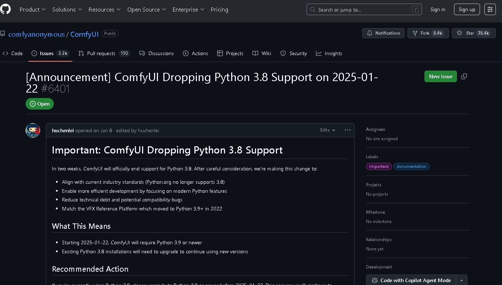Click the Copilot appearance settings icon top right
This screenshot has height=285, width=502.
(490, 10)
